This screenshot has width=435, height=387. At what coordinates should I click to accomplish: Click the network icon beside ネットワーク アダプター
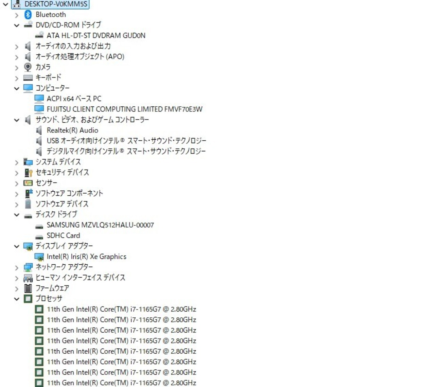pos(28,267)
